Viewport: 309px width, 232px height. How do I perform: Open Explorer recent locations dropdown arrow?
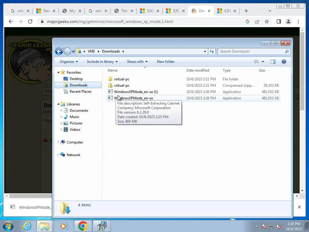point(74,51)
